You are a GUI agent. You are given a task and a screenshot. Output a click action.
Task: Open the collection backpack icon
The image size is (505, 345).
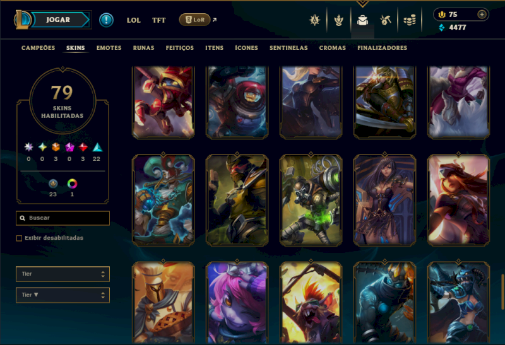362,20
